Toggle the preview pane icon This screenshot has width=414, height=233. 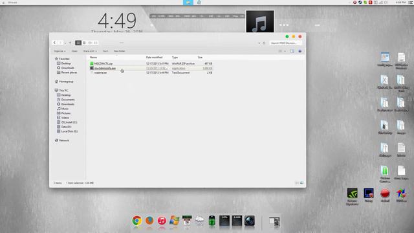(x=292, y=51)
